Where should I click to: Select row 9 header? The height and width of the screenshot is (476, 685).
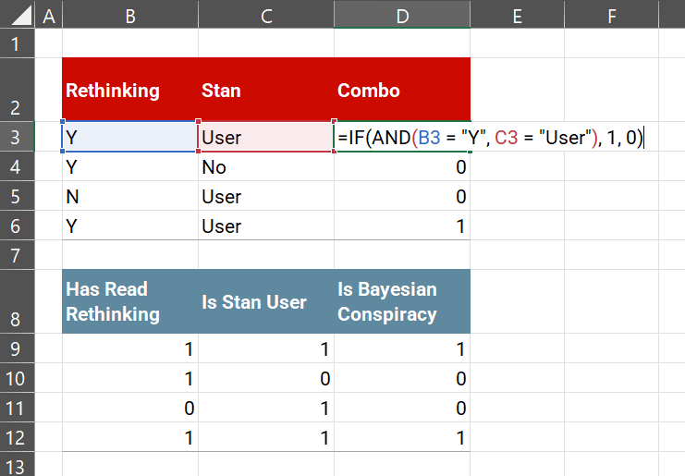coord(17,348)
